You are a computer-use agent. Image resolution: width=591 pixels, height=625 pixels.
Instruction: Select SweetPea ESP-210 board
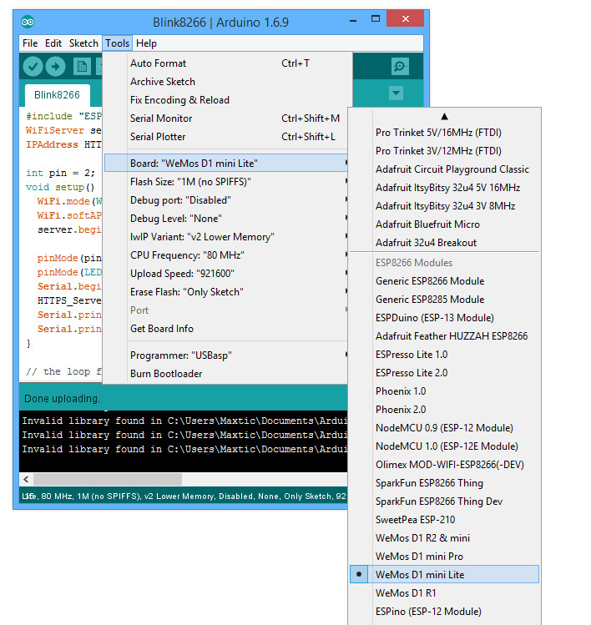[x=444, y=519]
